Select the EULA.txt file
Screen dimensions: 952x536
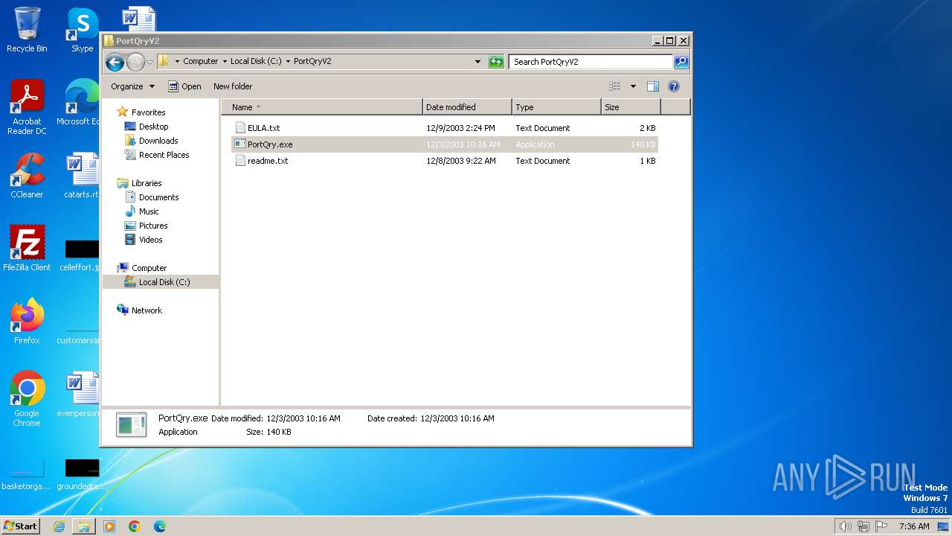click(x=445, y=128)
